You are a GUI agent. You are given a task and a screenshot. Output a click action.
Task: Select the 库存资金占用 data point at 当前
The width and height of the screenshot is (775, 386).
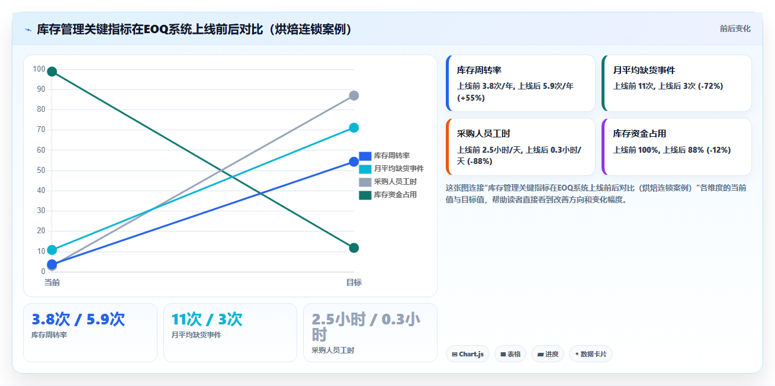tap(52, 72)
